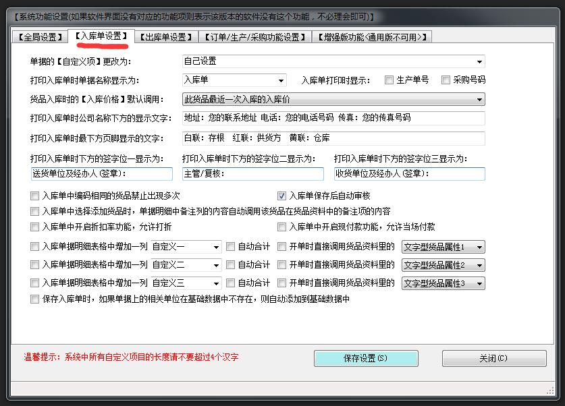Open the 【出库单设置】 tab
This screenshot has height=406, width=565.
point(166,37)
